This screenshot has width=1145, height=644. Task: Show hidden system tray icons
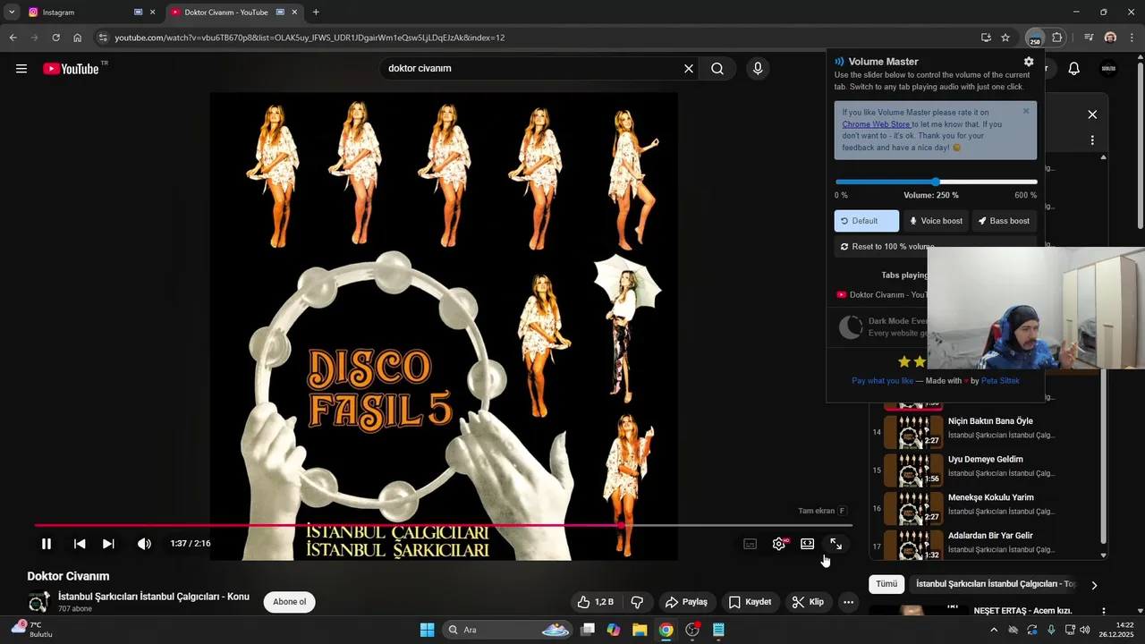pos(993,630)
